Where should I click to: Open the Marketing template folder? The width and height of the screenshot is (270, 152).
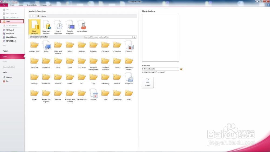[x=105, y=79]
